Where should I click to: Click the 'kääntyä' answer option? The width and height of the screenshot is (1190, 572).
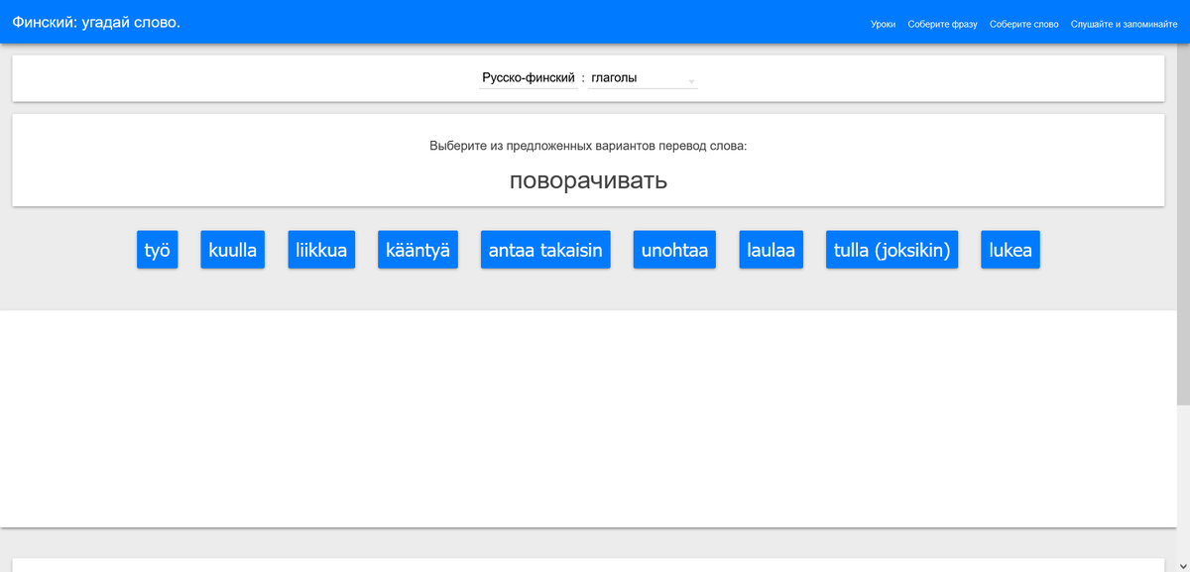tap(417, 250)
